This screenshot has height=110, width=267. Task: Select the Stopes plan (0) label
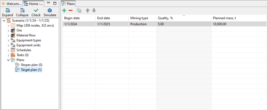coord(31,65)
